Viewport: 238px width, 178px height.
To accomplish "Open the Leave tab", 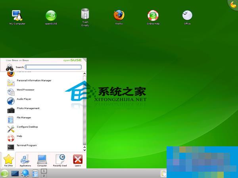I will (x=78, y=160).
